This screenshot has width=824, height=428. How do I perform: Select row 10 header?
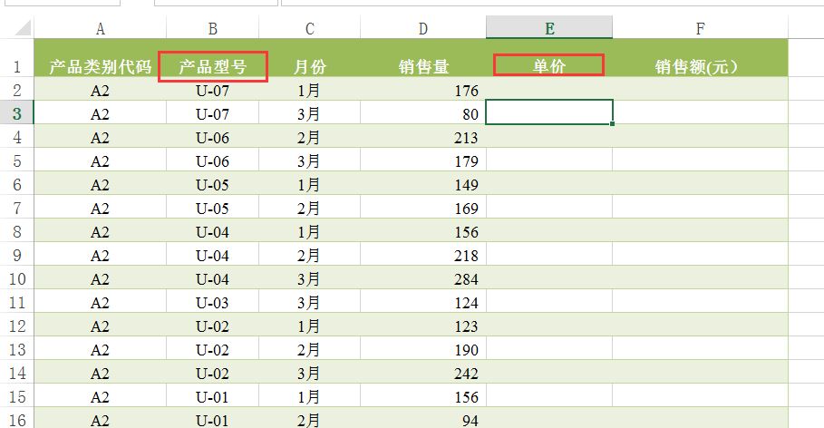(x=17, y=278)
